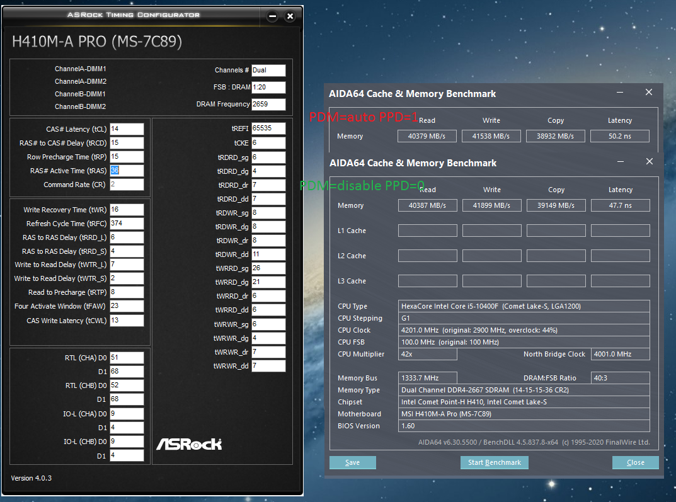Click the ASRock logo
This screenshot has width=676, height=502.
click(189, 444)
